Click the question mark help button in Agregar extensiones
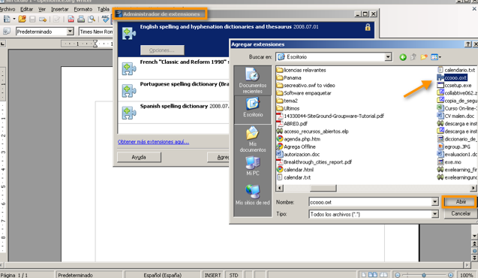The image size is (478, 278). pos(468,44)
